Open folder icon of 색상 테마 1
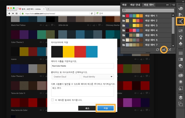Viewport: 185px width, 118px height. point(124,16)
